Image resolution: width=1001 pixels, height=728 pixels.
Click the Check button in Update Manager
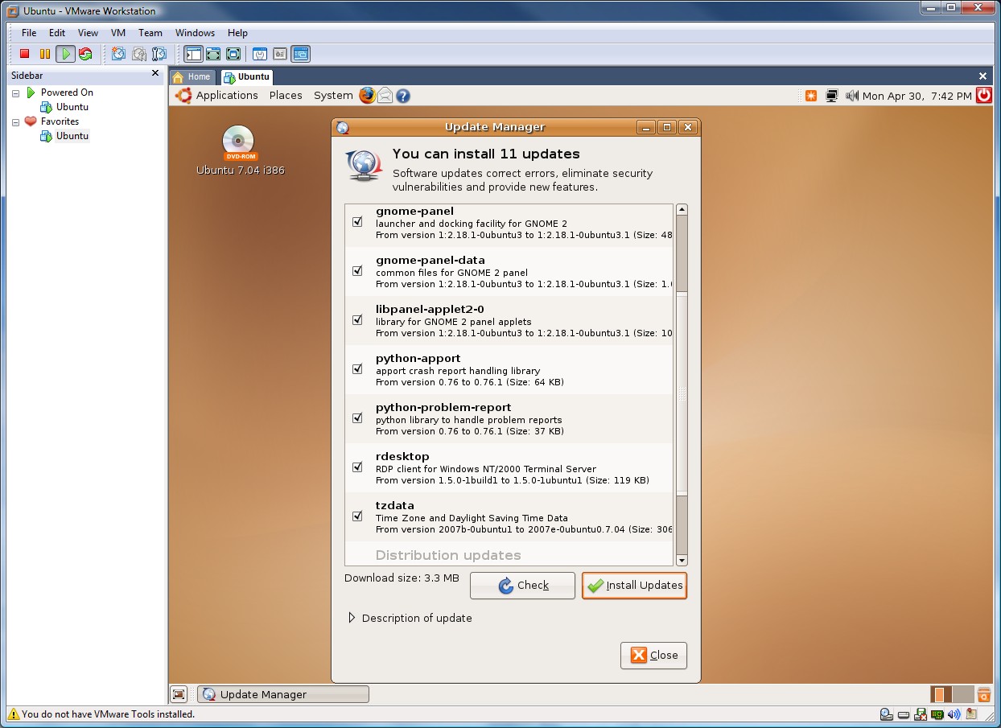click(522, 586)
